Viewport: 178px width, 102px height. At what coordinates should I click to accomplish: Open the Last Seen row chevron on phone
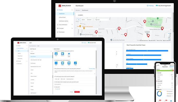[x=173, y=85]
